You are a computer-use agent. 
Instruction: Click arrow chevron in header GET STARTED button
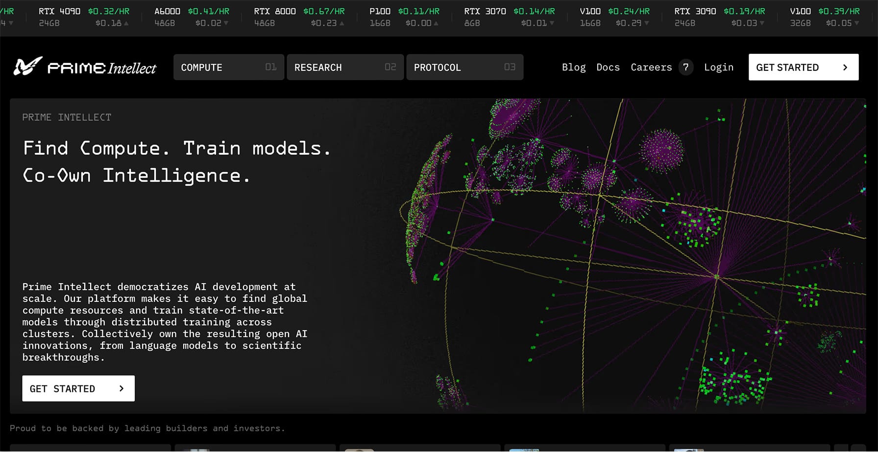coord(845,68)
